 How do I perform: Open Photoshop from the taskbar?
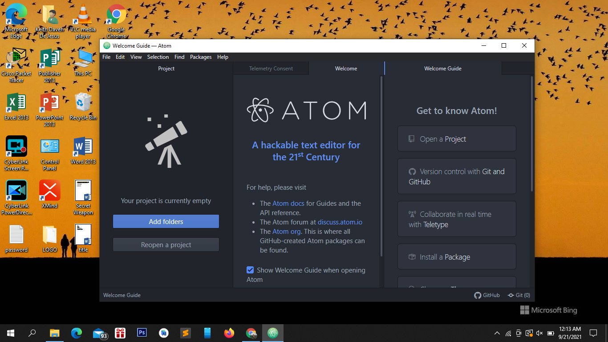point(142,333)
